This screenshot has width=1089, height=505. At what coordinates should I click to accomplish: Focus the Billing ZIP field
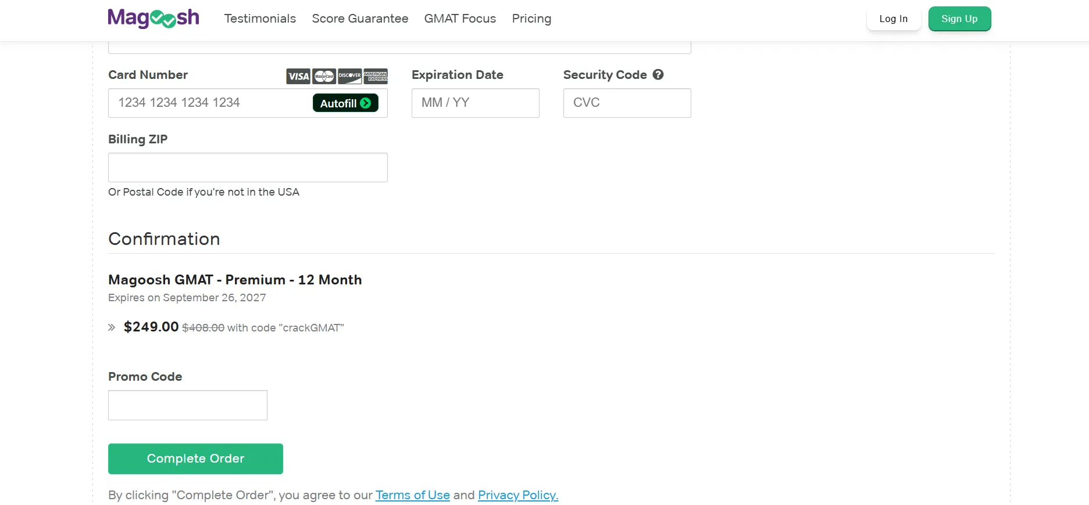(x=248, y=167)
